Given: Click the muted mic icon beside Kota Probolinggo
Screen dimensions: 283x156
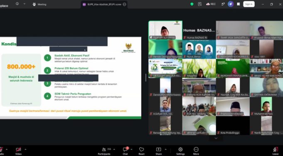Looking at the screenshot, I should [x=219, y=133].
